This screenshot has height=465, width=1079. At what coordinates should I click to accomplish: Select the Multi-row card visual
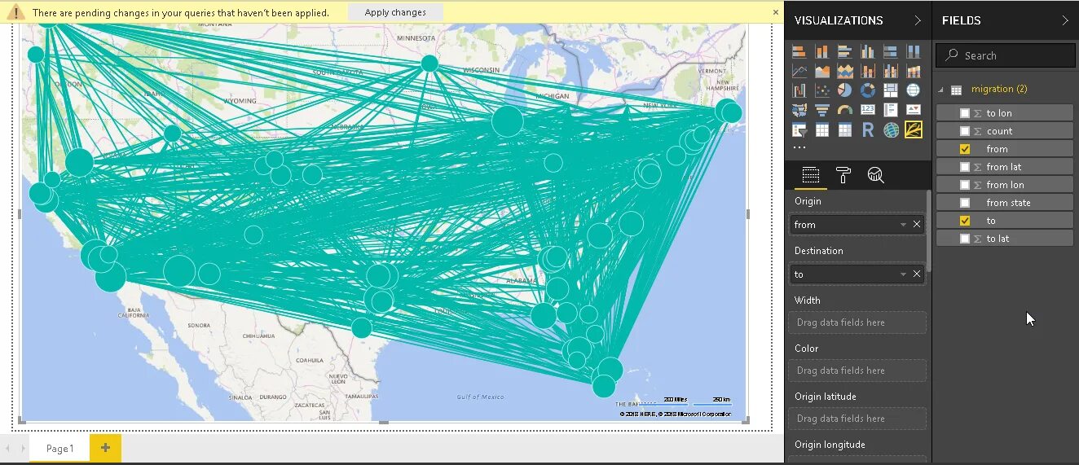pyautogui.click(x=890, y=110)
